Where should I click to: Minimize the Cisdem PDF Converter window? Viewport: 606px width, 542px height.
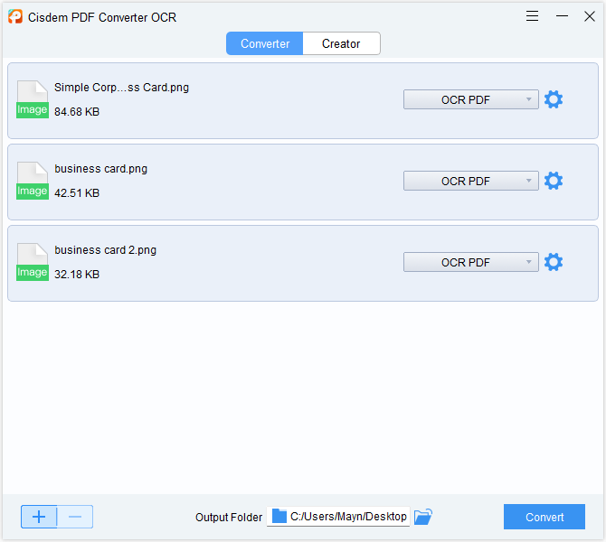click(x=562, y=16)
